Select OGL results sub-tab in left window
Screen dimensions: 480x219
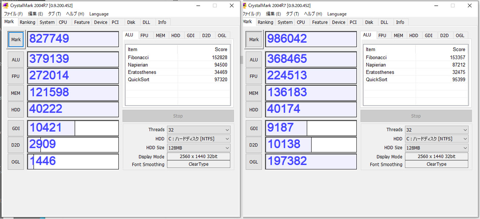[222, 36]
